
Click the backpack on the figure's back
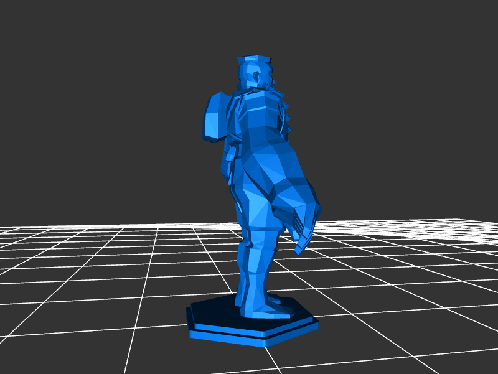click(215, 117)
